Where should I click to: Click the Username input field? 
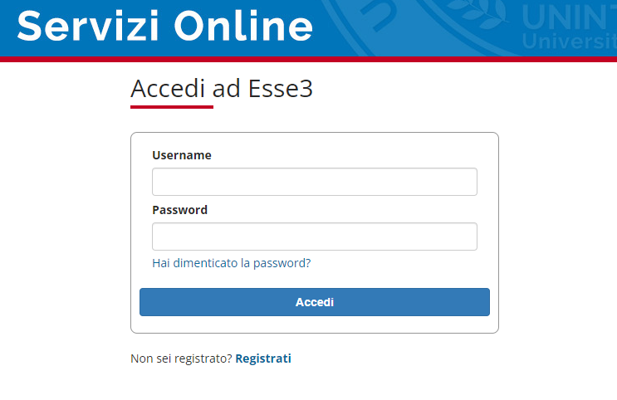[315, 182]
